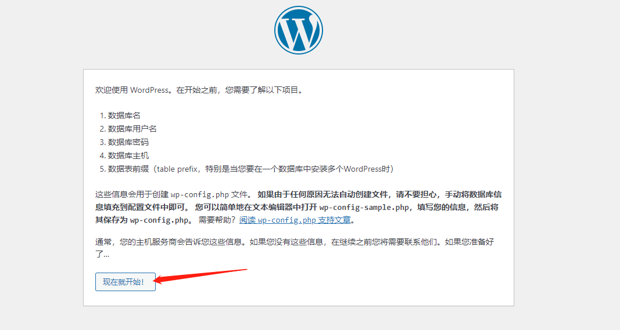Viewport: 620px width, 330px height.
Task: Select the list item 数据库密码
Action: tap(128, 142)
